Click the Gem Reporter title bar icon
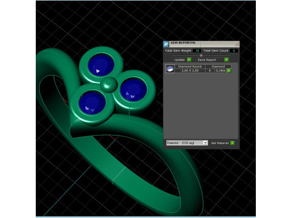 166,44
